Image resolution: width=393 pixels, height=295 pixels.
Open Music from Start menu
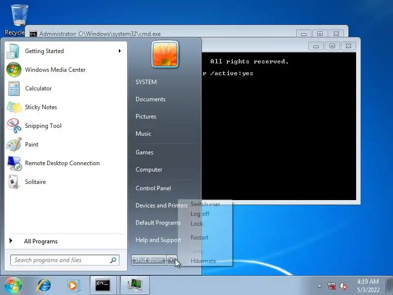click(x=143, y=134)
